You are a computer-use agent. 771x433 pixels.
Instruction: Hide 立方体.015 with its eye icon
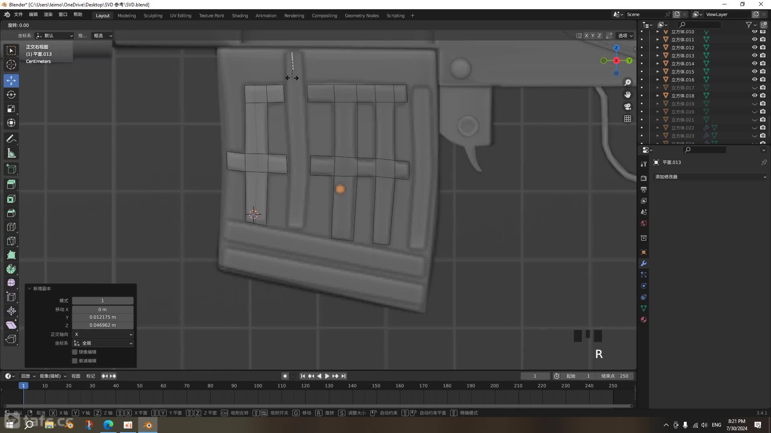click(x=755, y=71)
